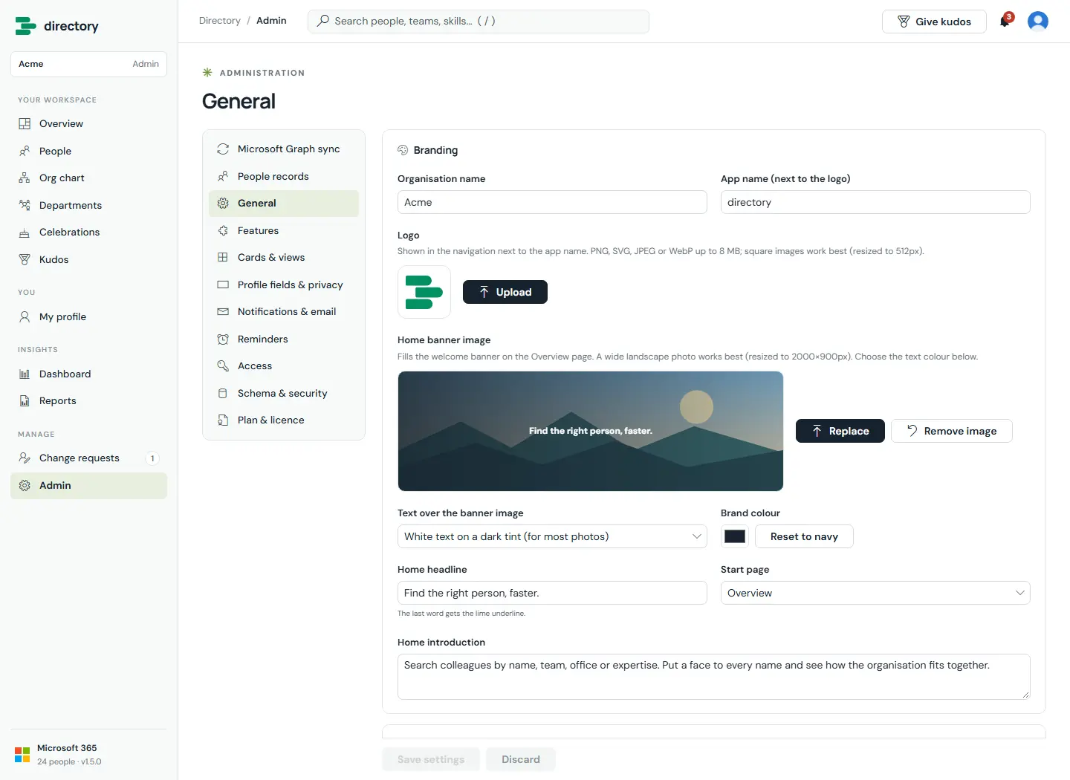Open the Brand colour swatch picker
The width and height of the screenshot is (1070, 780).
coord(735,536)
